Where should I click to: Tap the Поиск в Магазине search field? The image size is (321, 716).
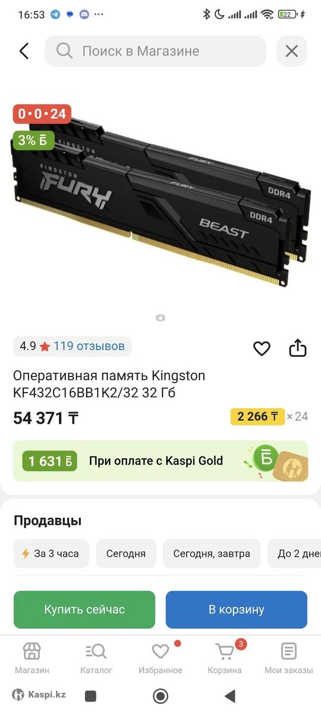pos(155,51)
